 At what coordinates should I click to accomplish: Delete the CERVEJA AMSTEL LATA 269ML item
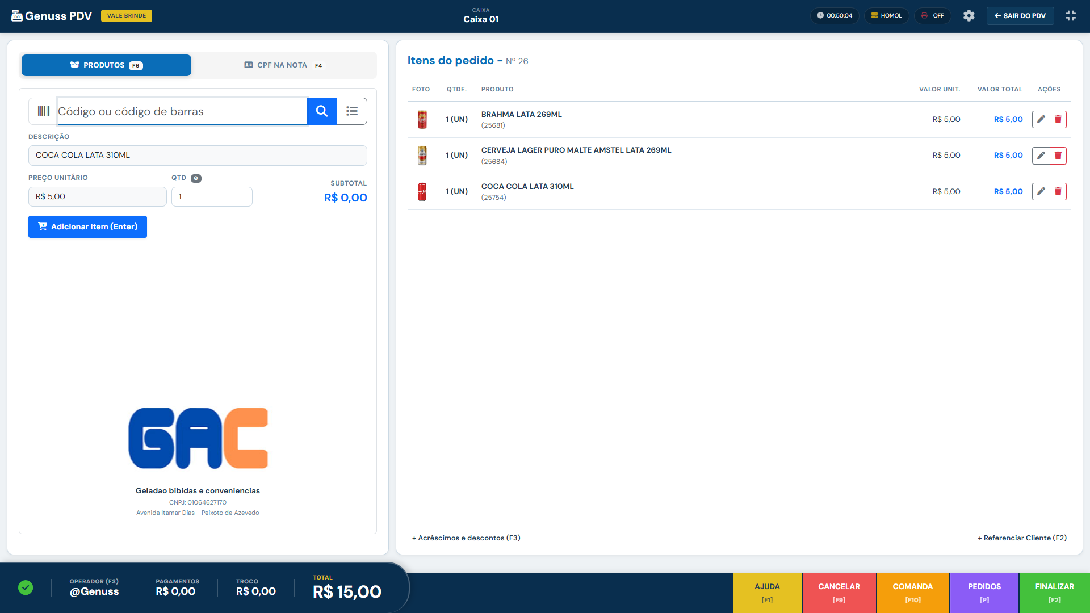click(x=1058, y=156)
